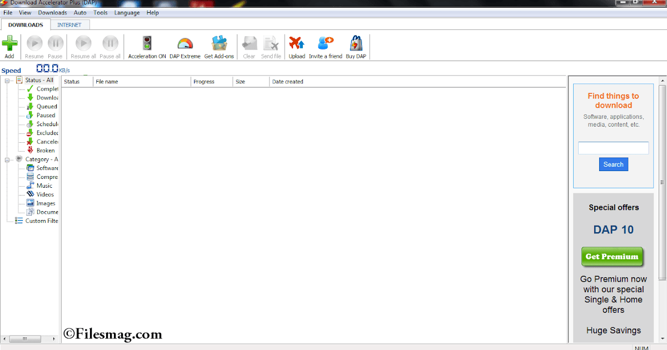The width and height of the screenshot is (667, 350).
Task: Click the Get Add-ons puzzle icon
Action: [x=219, y=43]
